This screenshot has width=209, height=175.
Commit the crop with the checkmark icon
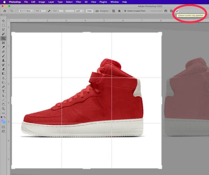[177, 11]
